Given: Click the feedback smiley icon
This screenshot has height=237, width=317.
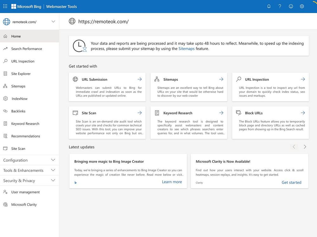Looking at the screenshot, I should [x=291, y=6].
